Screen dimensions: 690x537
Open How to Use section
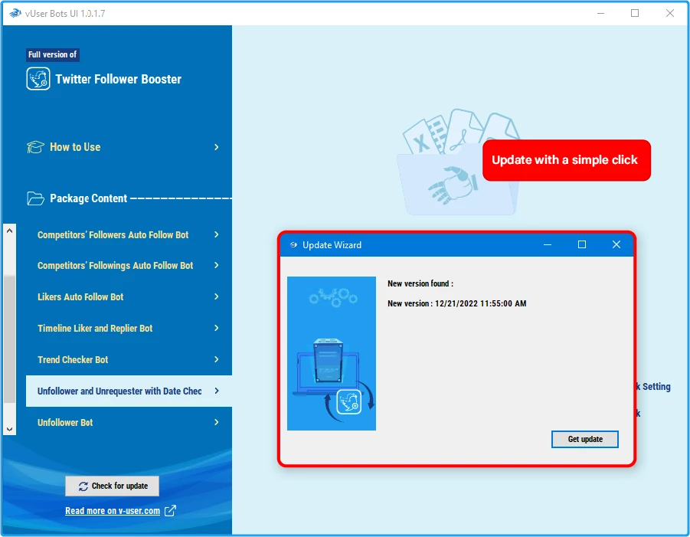point(123,147)
